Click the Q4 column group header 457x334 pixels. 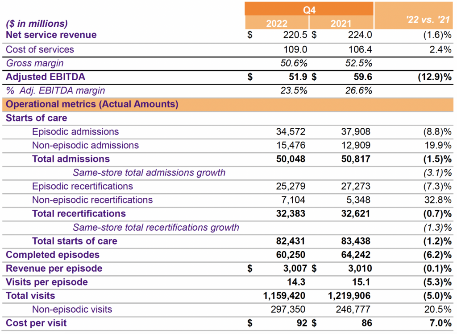click(x=309, y=9)
